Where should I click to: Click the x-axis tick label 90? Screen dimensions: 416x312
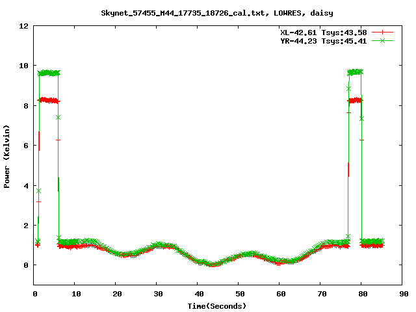click(x=404, y=294)
